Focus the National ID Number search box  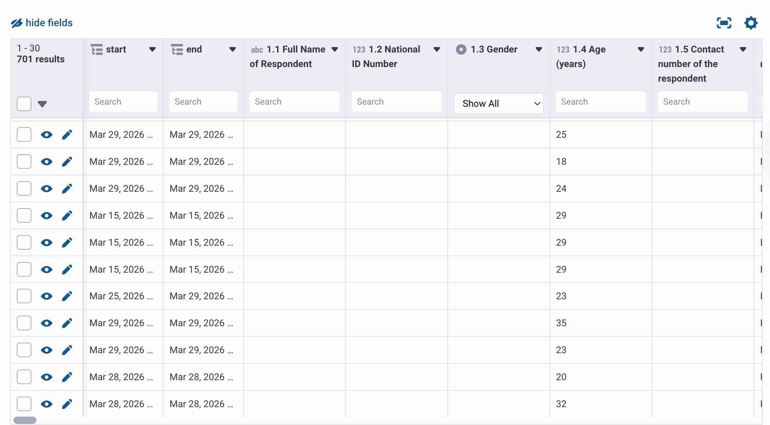point(396,102)
